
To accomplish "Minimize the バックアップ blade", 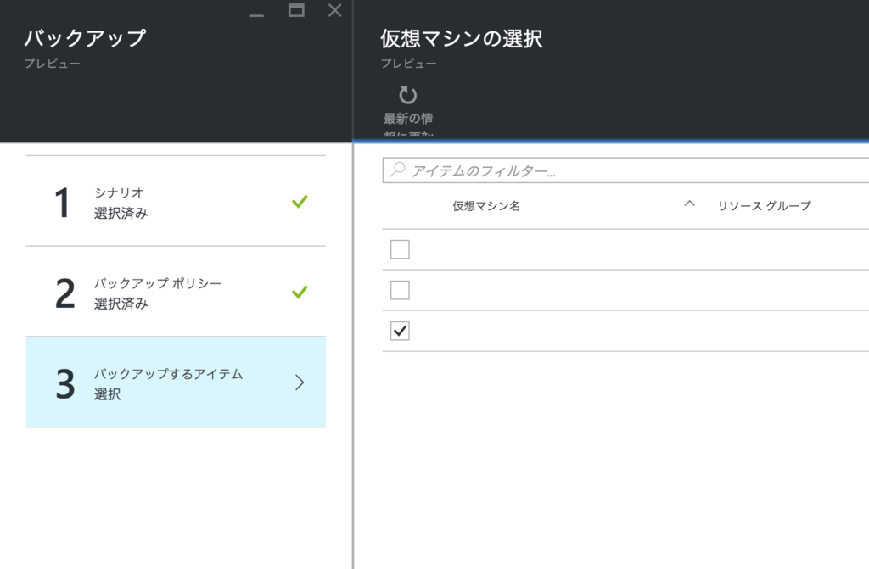I will click(256, 15).
